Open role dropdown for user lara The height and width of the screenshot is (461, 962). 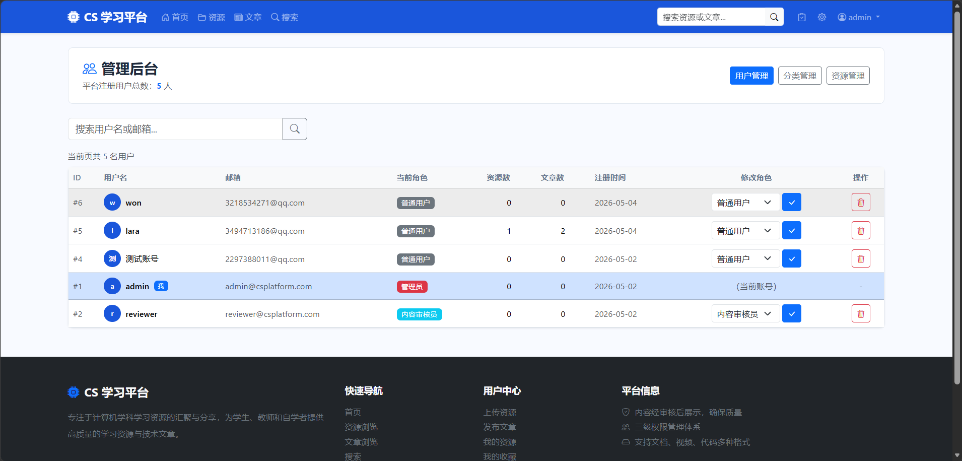[x=745, y=231]
